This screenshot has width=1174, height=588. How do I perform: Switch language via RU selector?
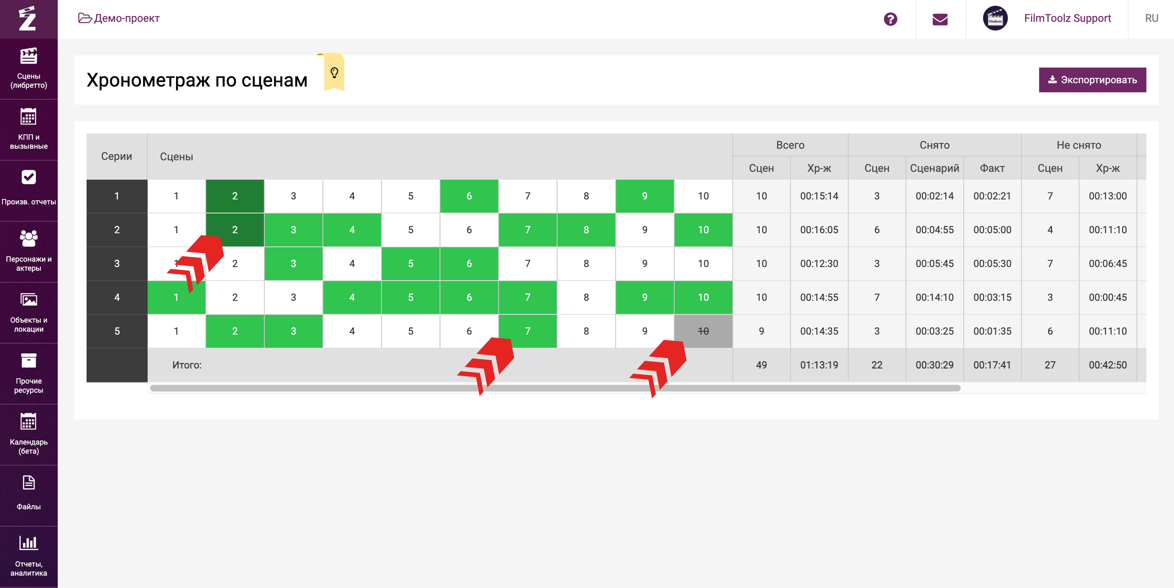[1151, 18]
